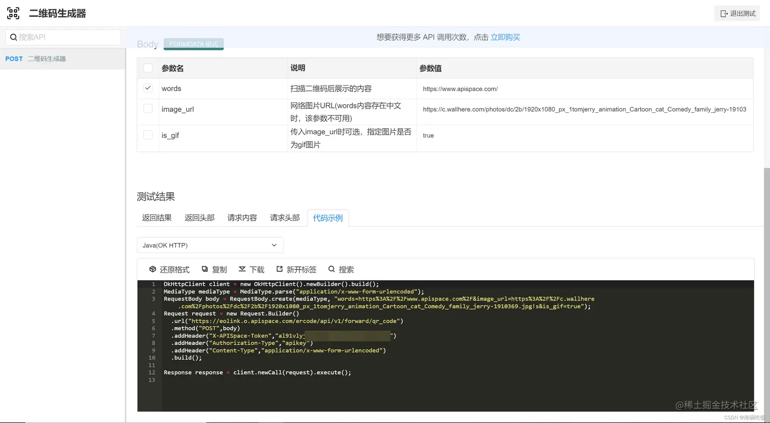Open the Java(OK HTTP) language dropdown
The image size is (770, 423).
click(x=210, y=245)
